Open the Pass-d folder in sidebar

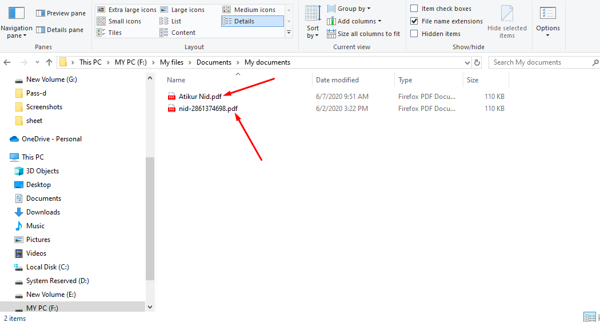(36, 93)
